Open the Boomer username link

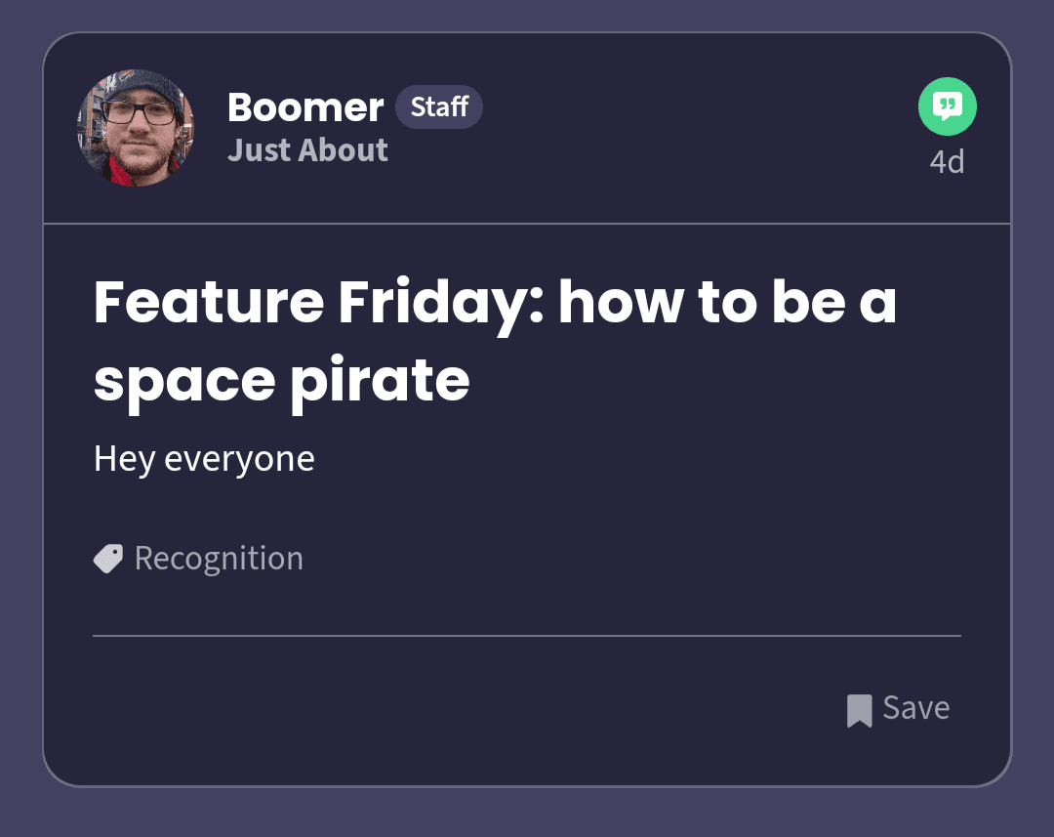click(x=305, y=107)
